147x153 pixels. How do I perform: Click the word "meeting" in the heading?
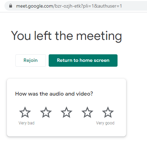pyautogui.click(x=99, y=36)
